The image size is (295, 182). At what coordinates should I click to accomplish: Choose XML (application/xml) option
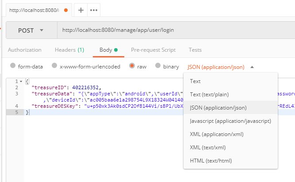[230, 134]
